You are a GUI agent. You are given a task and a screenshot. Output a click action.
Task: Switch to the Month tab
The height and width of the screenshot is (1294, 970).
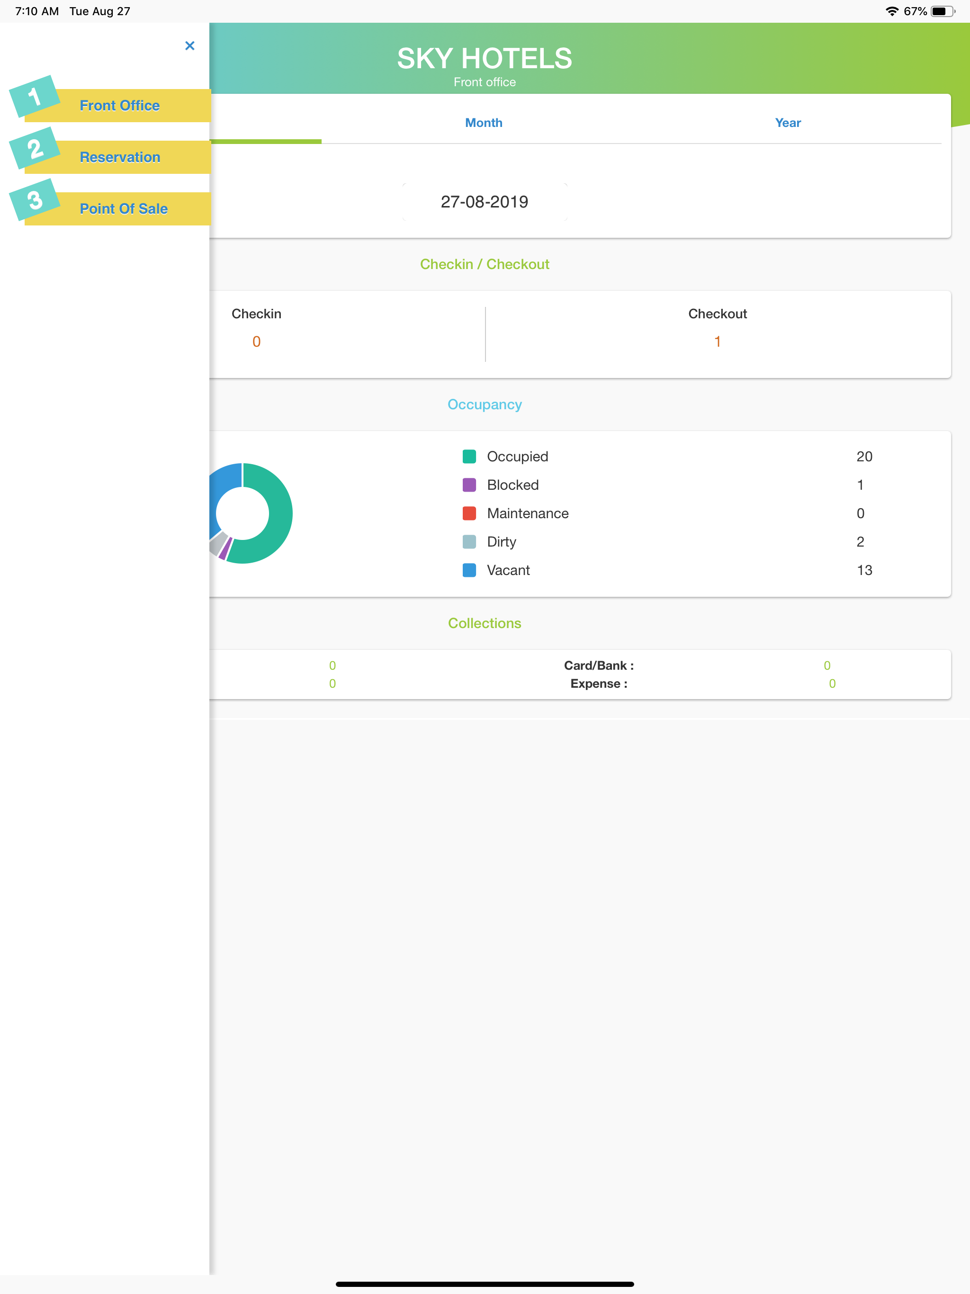point(484,123)
